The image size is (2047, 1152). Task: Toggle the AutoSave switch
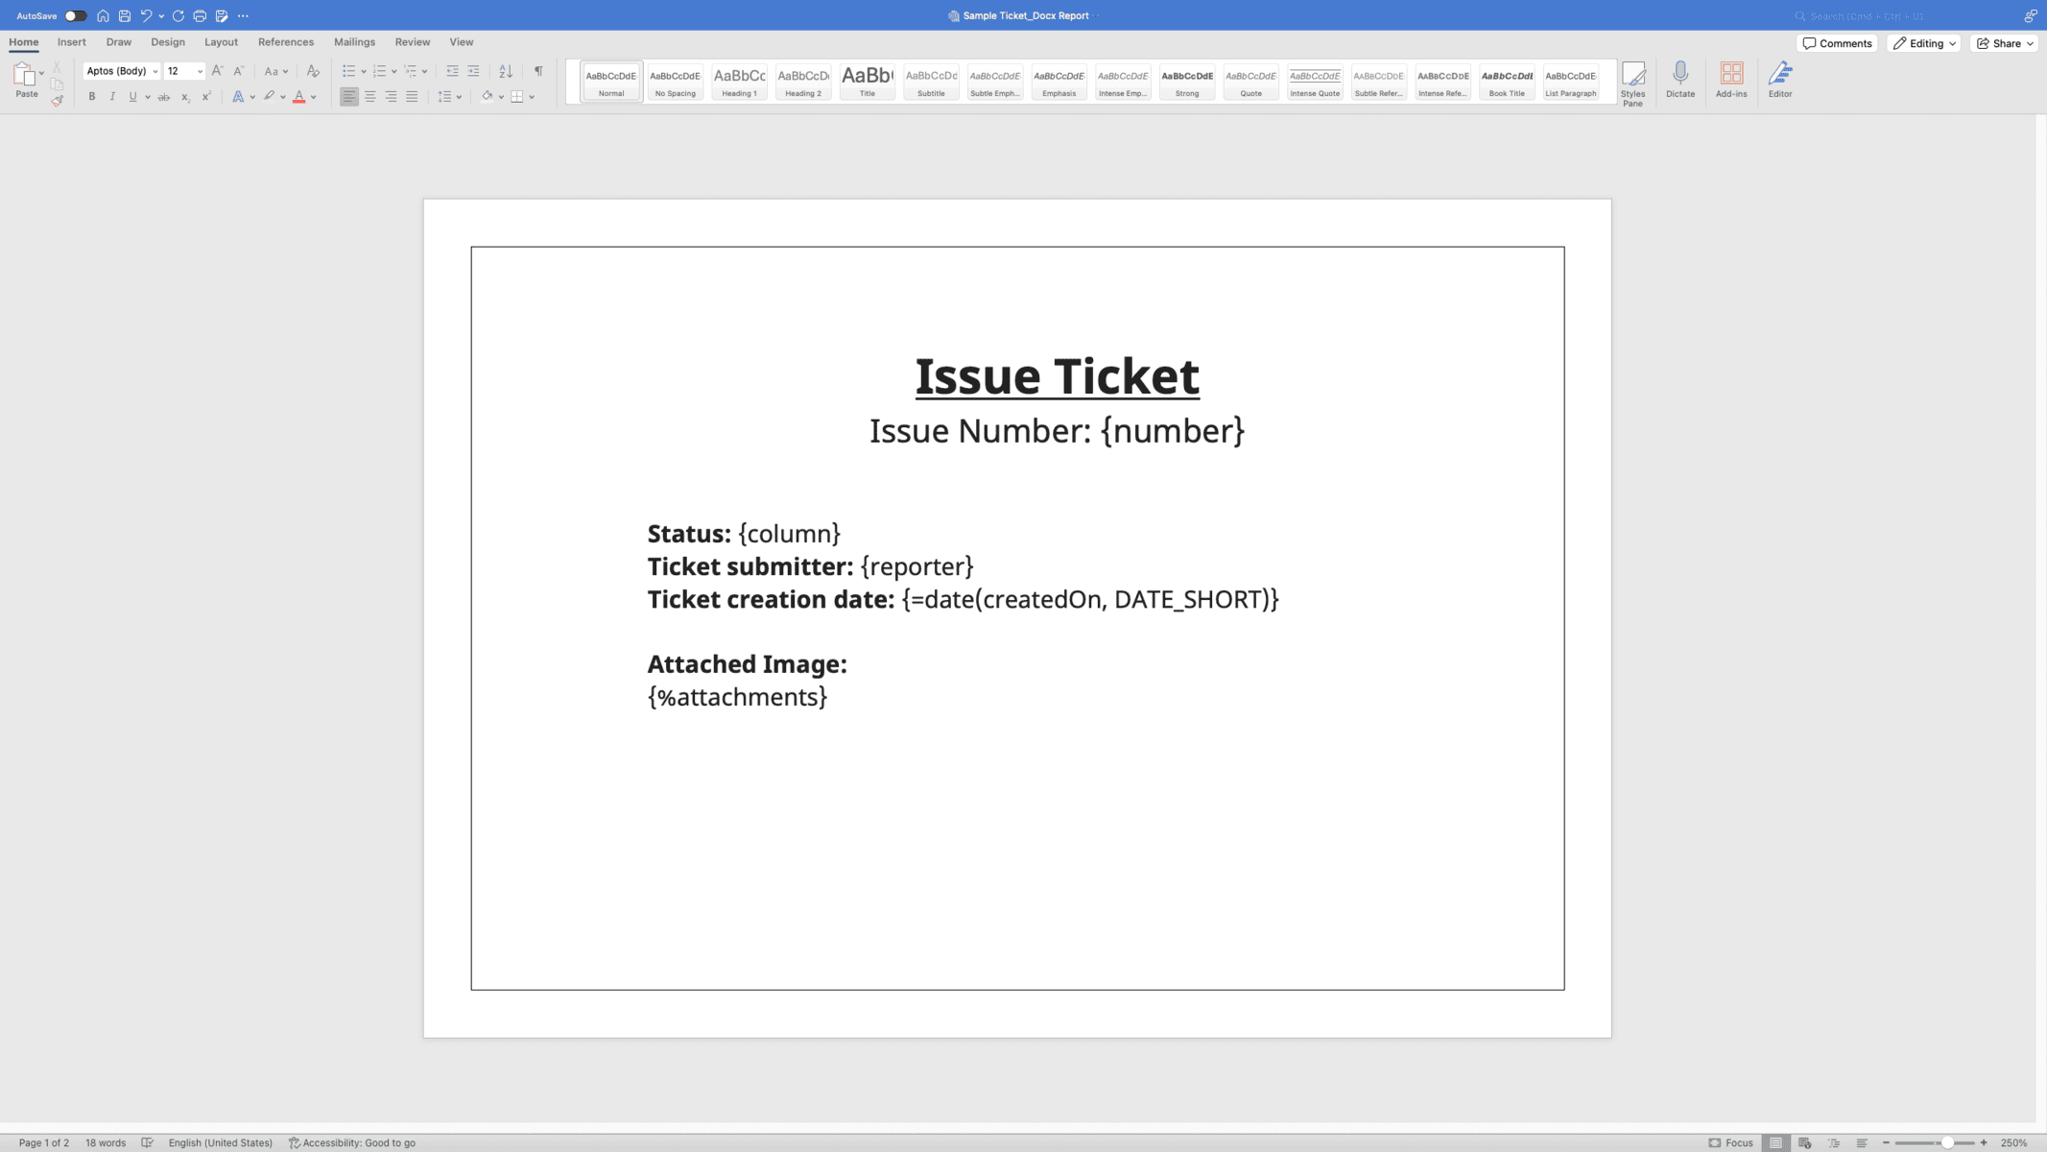tap(76, 16)
